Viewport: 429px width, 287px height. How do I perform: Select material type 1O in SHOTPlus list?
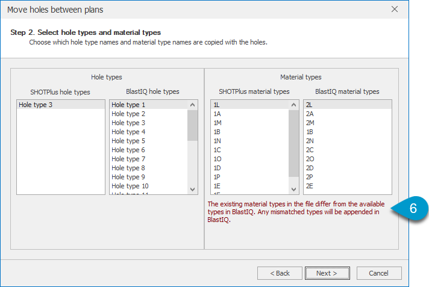pos(250,159)
